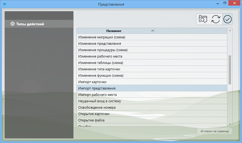Toggle the circled checkmark button
This screenshot has height=143, width=242.
[x=228, y=19]
